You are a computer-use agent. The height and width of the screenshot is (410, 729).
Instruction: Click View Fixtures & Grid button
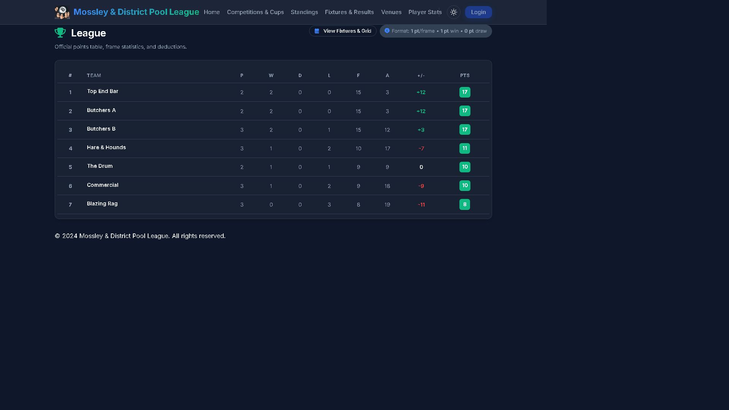click(x=343, y=31)
